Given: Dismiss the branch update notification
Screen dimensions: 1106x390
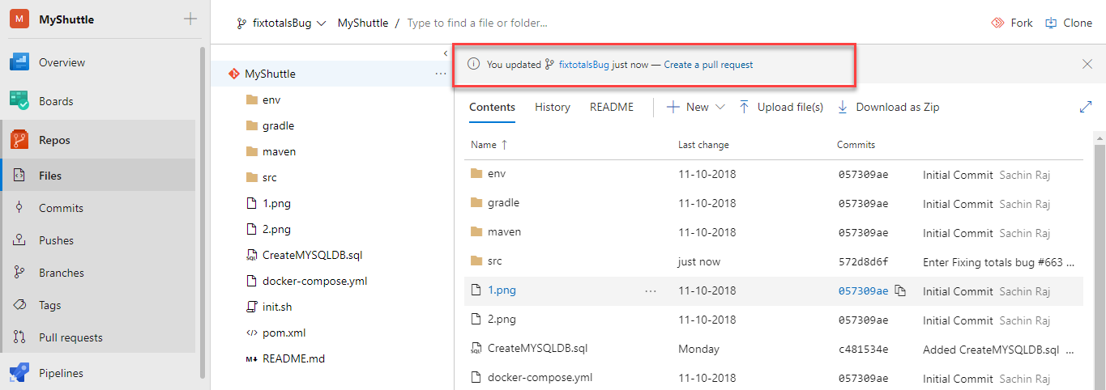Looking at the screenshot, I should [1087, 65].
